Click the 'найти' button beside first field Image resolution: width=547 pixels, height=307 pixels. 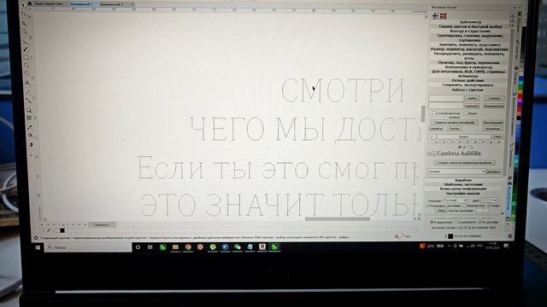click(472, 99)
